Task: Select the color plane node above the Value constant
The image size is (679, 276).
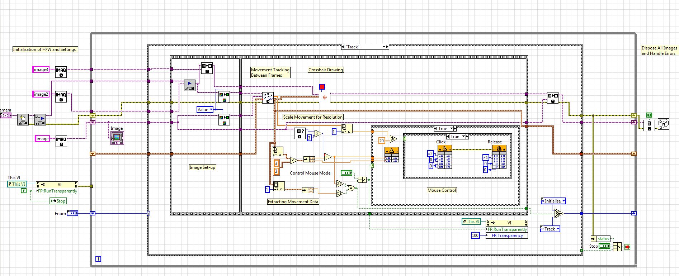Action: coord(224,97)
